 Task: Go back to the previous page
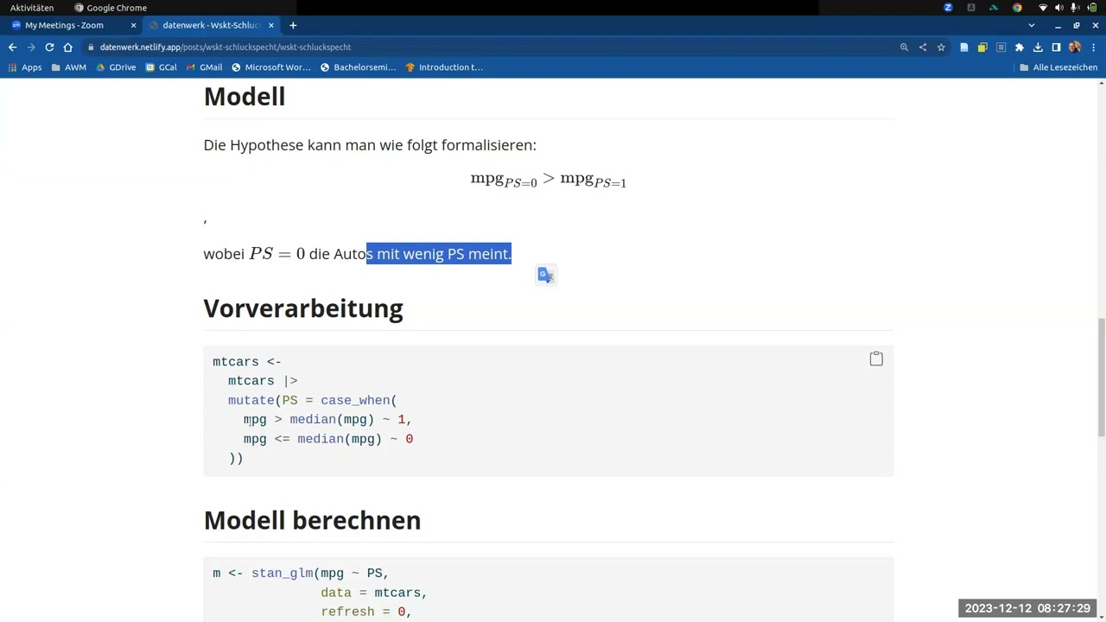(x=12, y=48)
